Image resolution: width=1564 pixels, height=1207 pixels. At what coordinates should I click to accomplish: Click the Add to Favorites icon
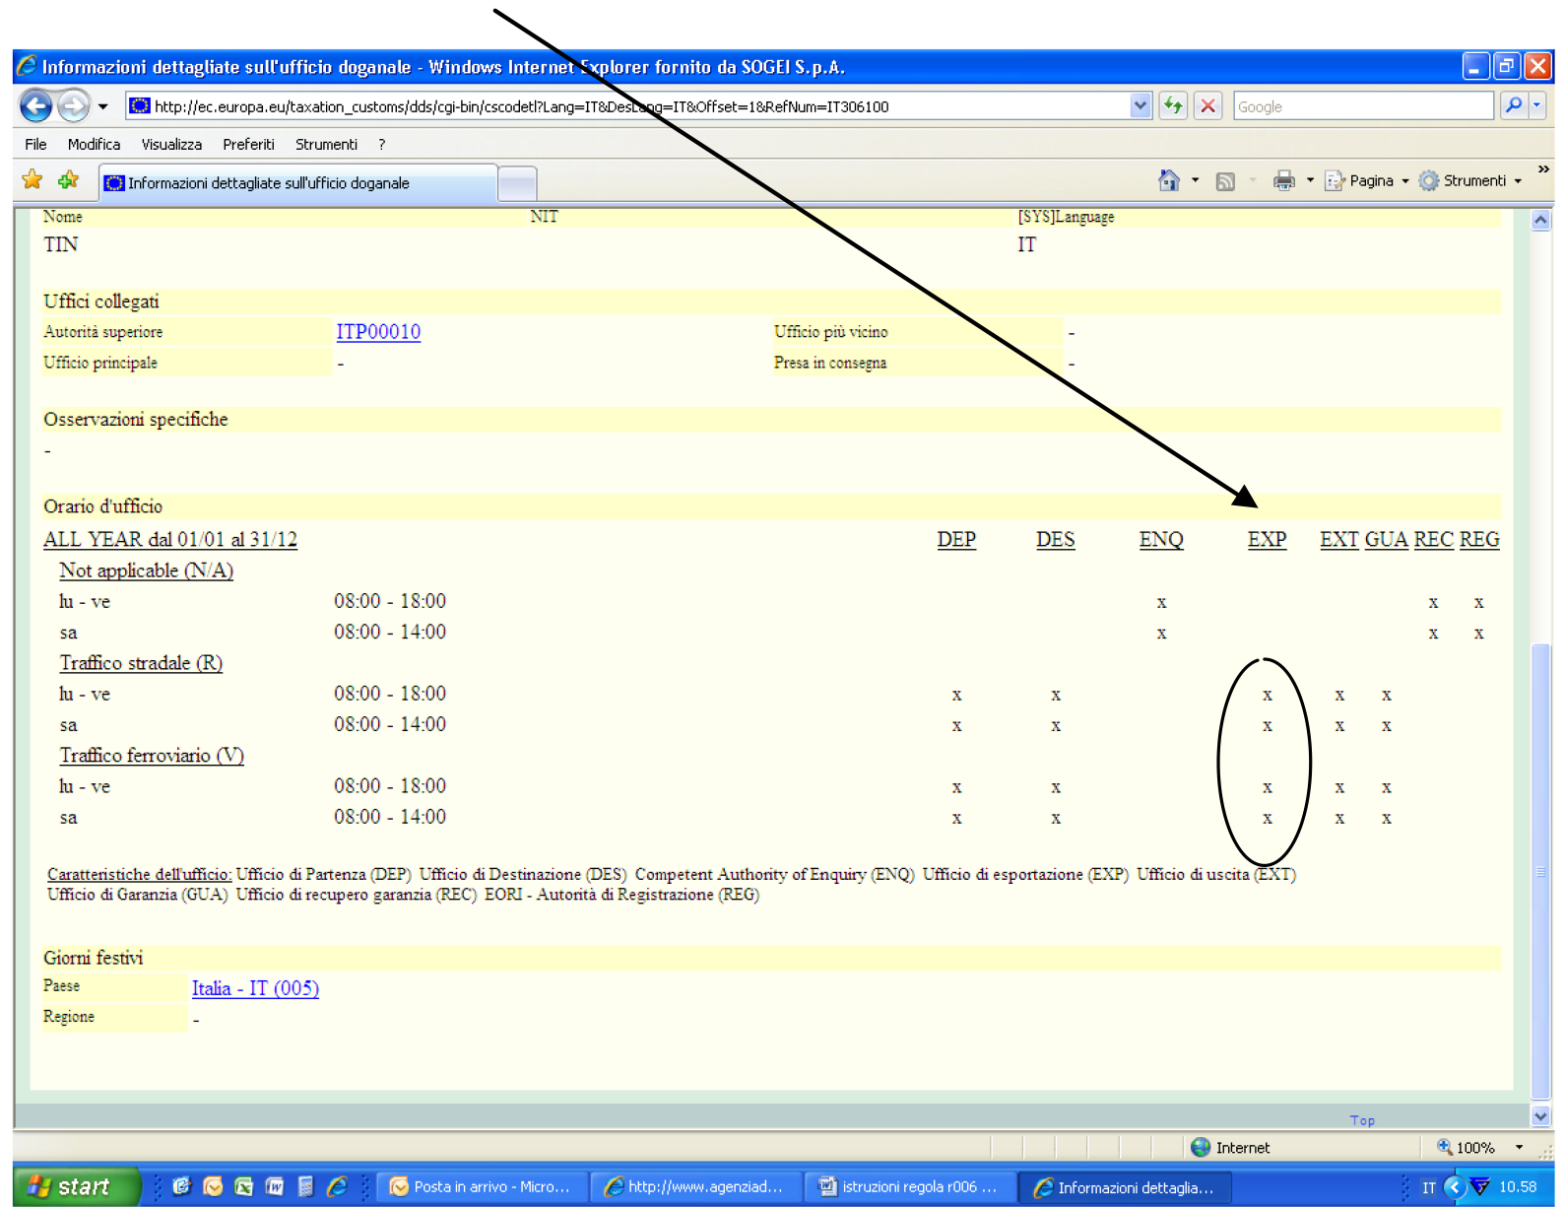68,180
